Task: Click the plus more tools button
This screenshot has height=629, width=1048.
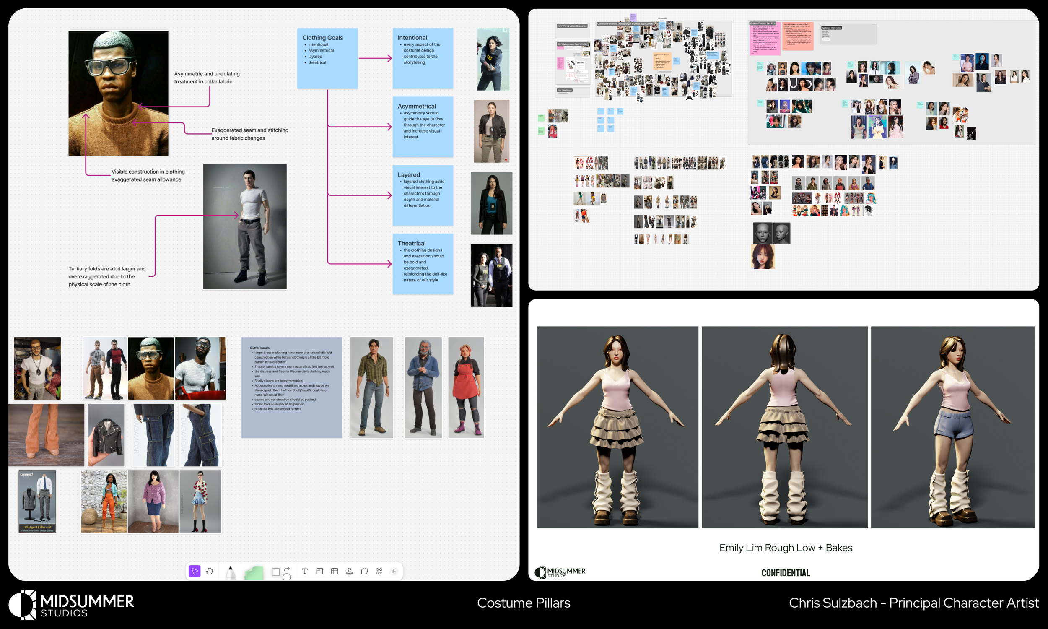Action: point(394,572)
